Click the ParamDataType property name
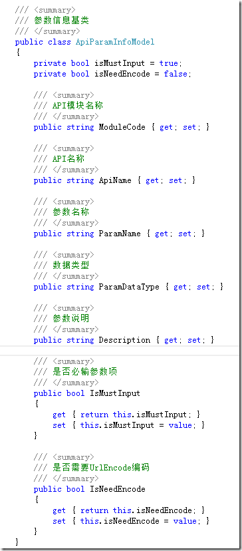242x551 pixels. (129, 287)
